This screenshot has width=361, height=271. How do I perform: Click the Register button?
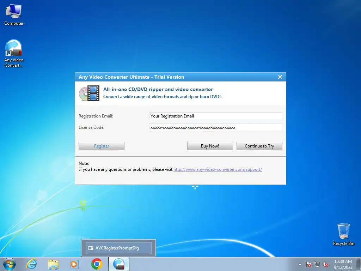pos(101,146)
